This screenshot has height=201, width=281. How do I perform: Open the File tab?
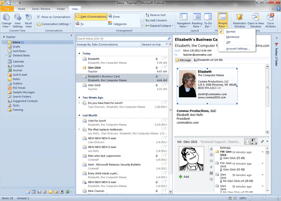7,9
